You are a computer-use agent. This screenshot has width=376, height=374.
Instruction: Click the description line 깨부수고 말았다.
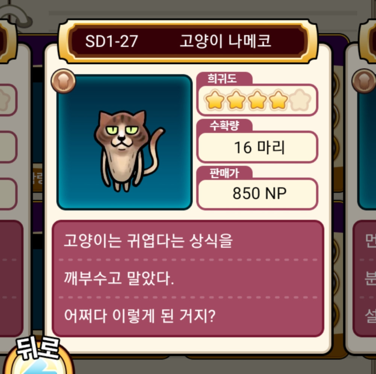pyautogui.click(x=119, y=279)
